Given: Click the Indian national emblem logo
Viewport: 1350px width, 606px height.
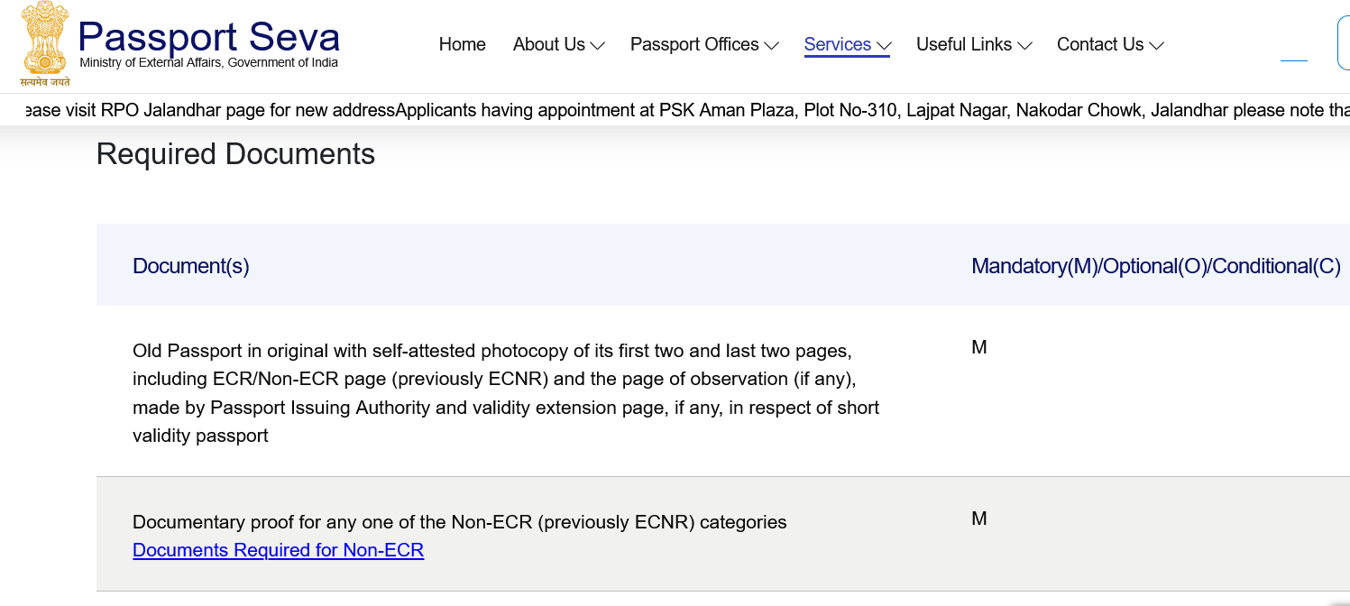Looking at the screenshot, I should tap(46, 43).
